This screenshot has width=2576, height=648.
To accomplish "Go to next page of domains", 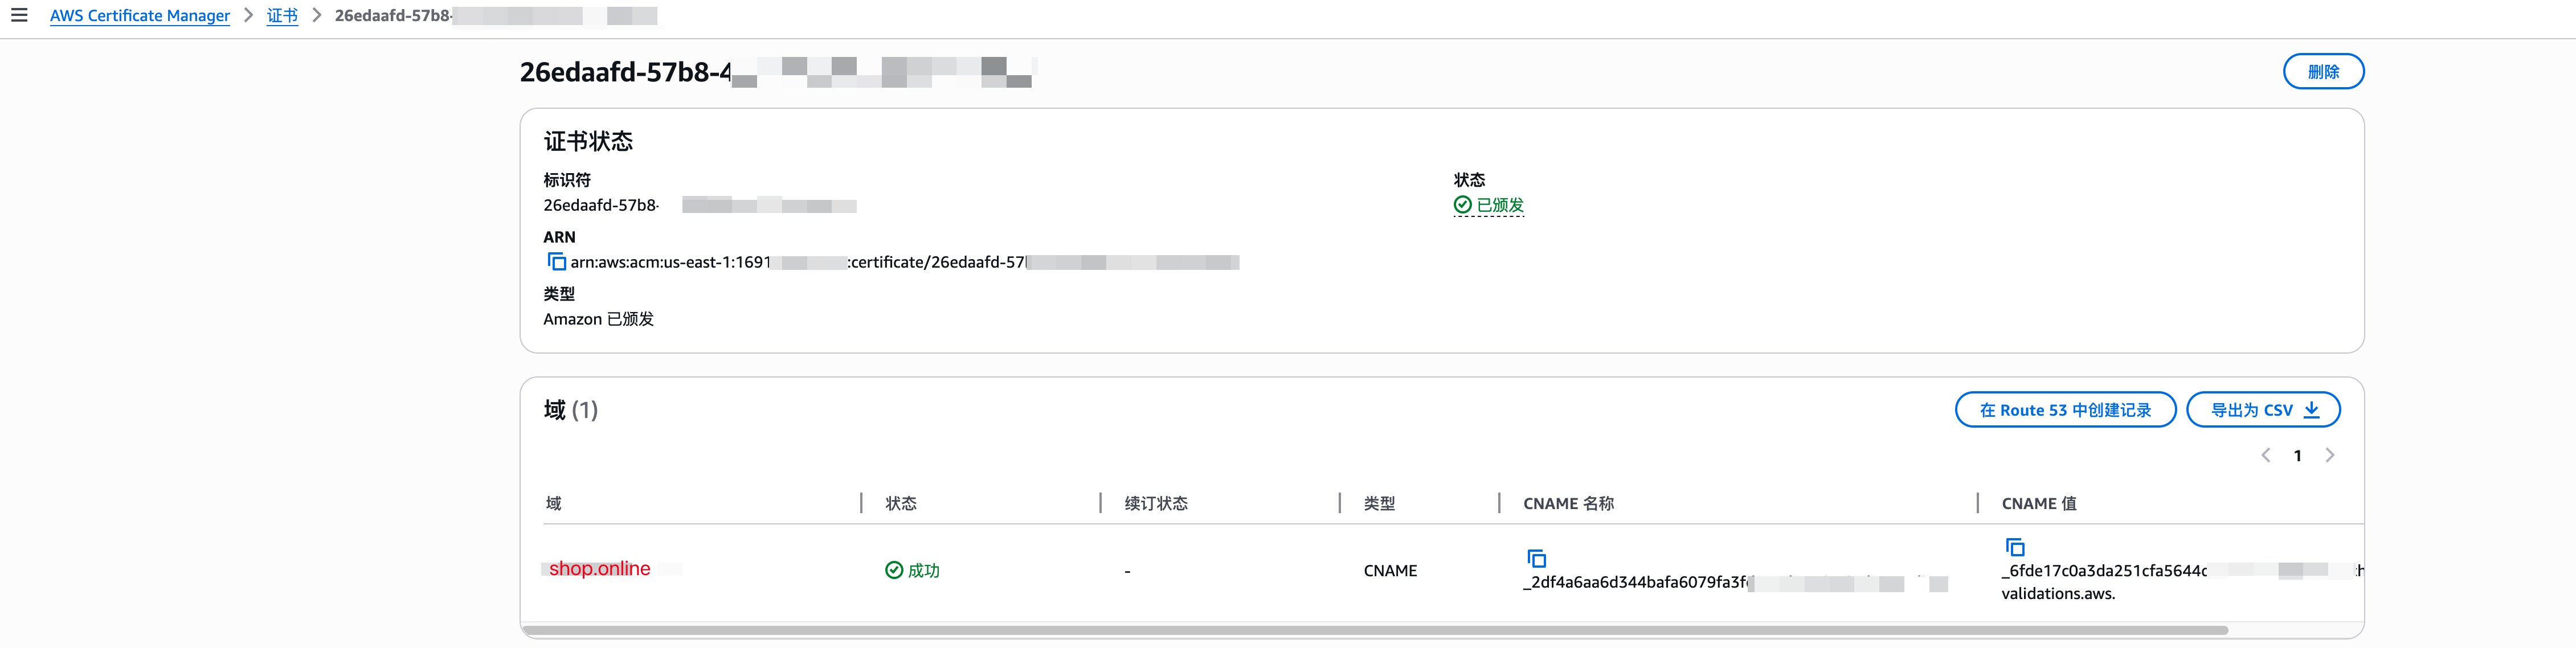I will click(2330, 455).
